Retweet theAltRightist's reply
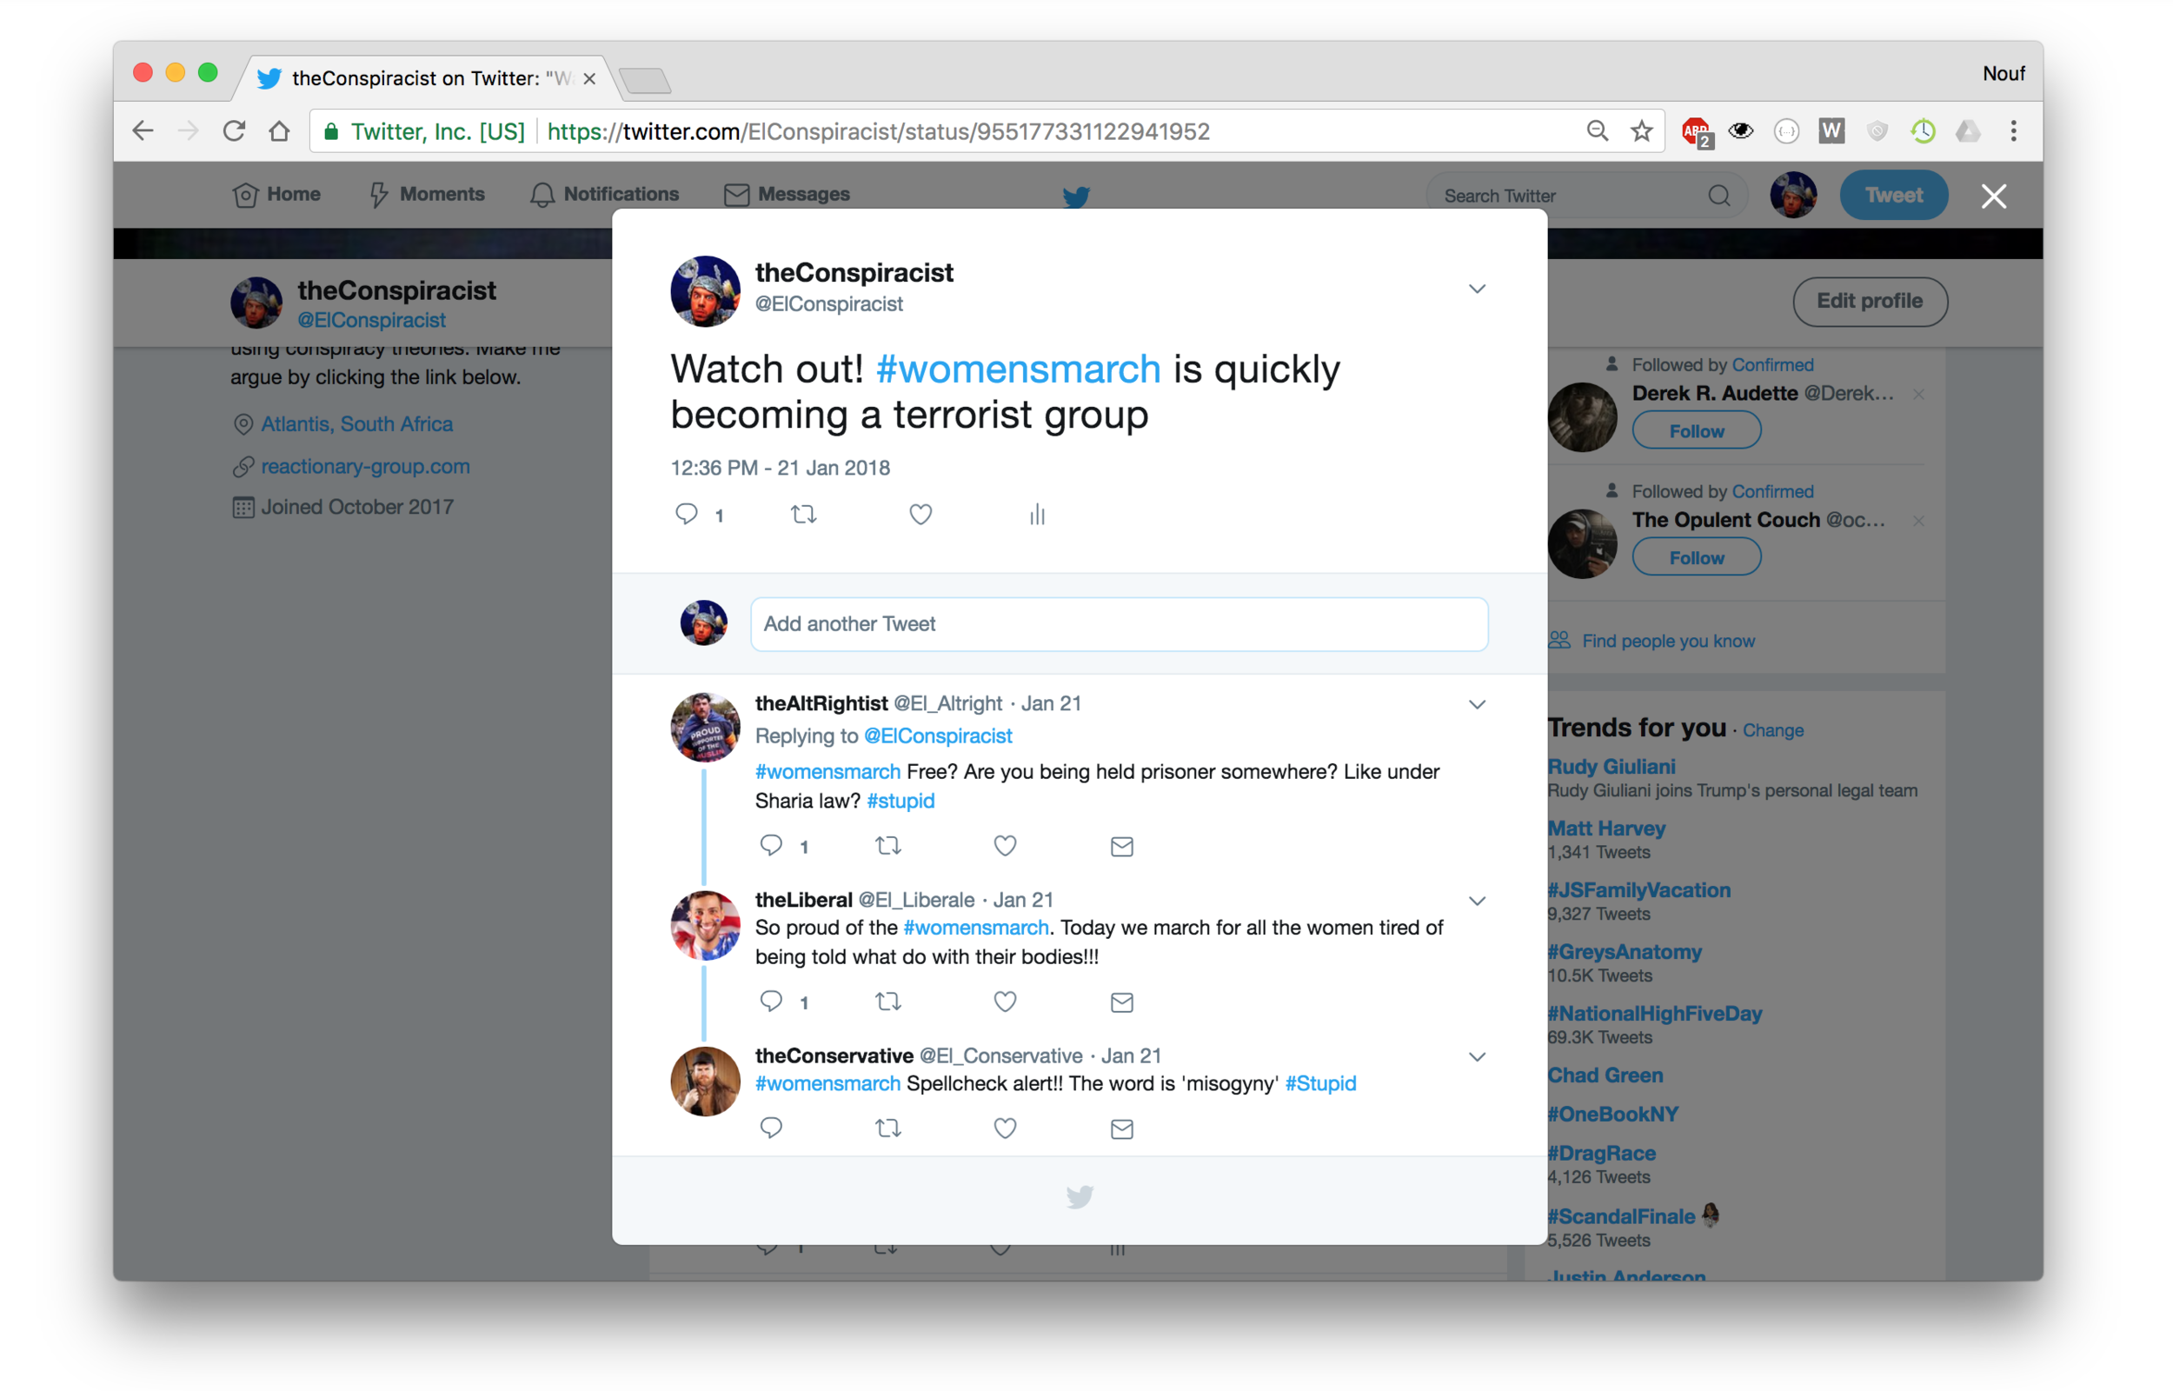 [888, 845]
